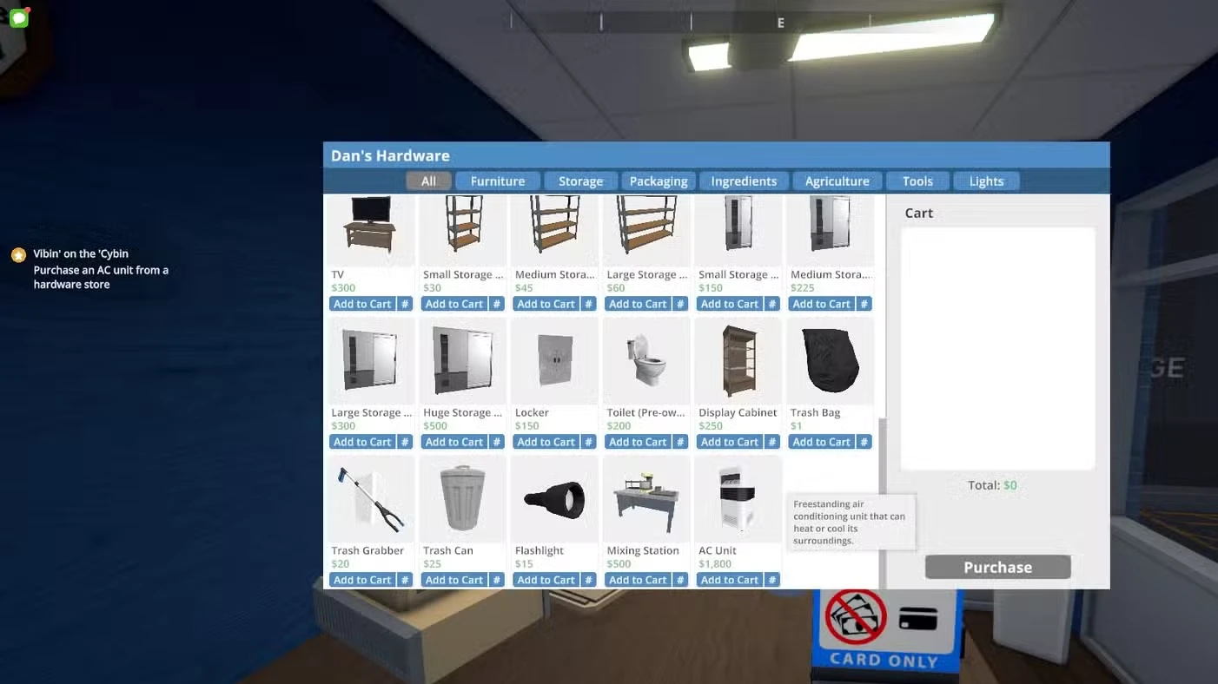
Task: Open quantity # button for AC Unit
Action: (772, 580)
